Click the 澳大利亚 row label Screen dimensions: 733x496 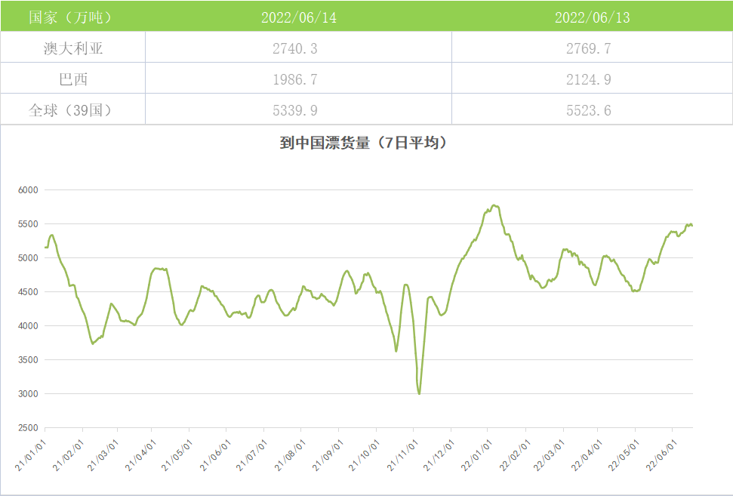tap(72, 49)
